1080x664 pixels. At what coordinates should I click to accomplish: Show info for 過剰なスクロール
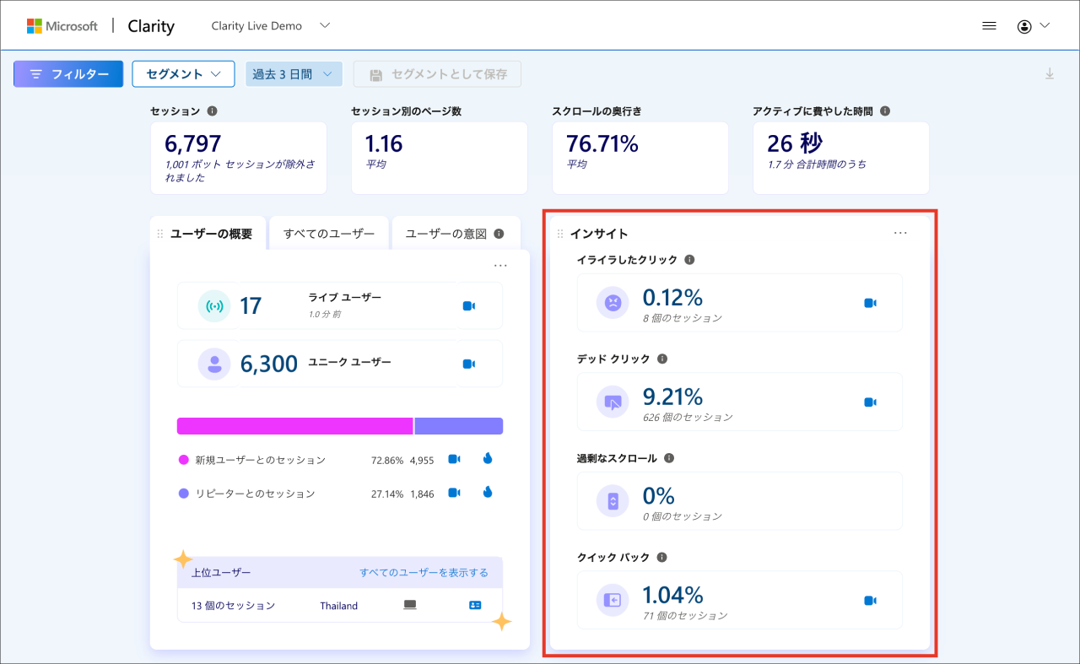coord(668,458)
